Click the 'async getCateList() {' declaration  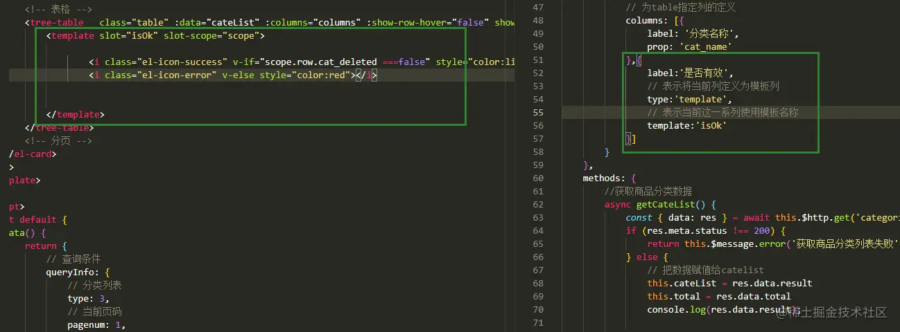tap(660, 205)
